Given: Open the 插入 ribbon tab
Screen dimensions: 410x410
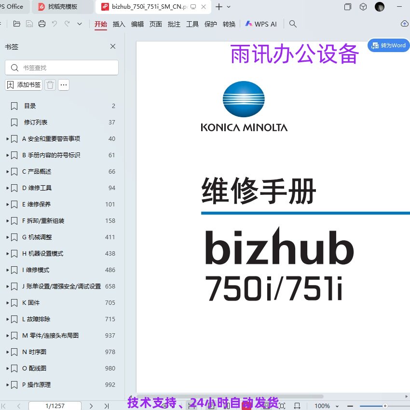Looking at the screenshot, I should click(119, 24).
